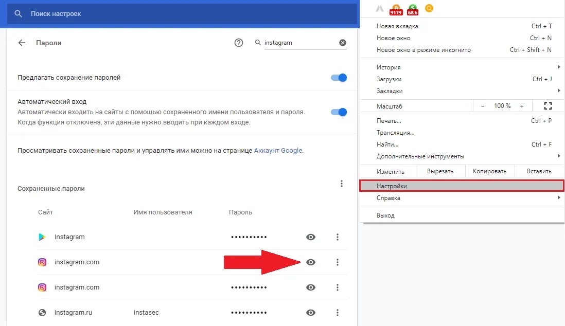The image size is (565, 326).
Task: Choose Найти... menu item
Action: click(462, 144)
